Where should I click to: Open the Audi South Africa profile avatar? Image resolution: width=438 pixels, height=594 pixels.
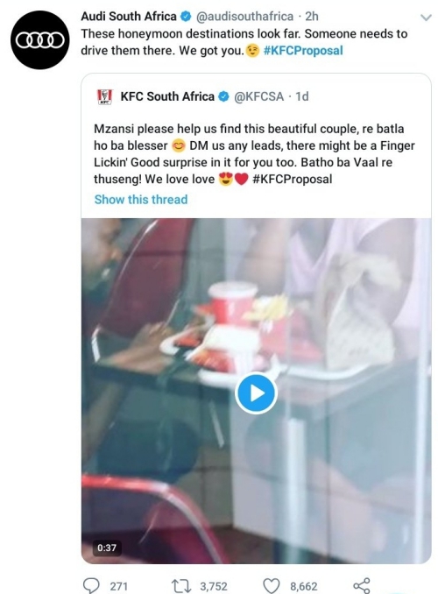point(40,39)
